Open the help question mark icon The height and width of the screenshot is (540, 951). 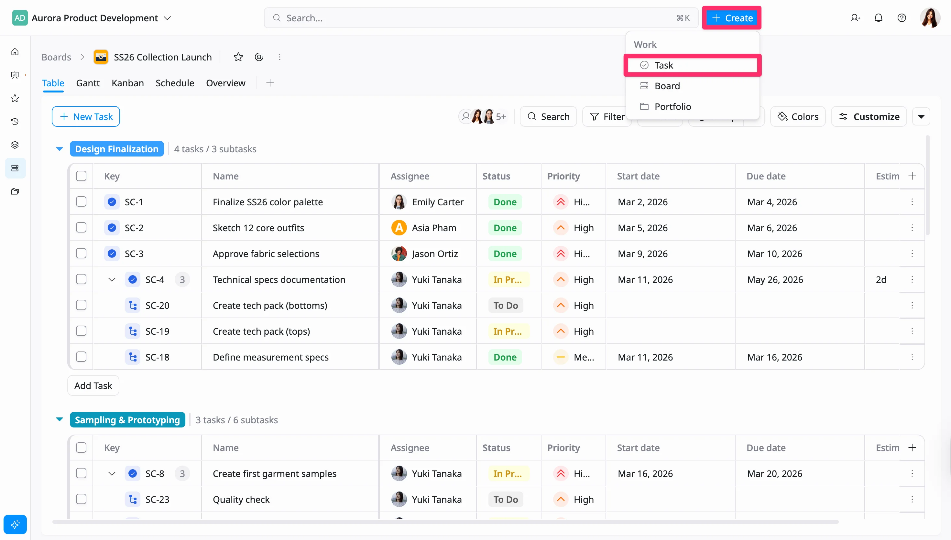[902, 18]
